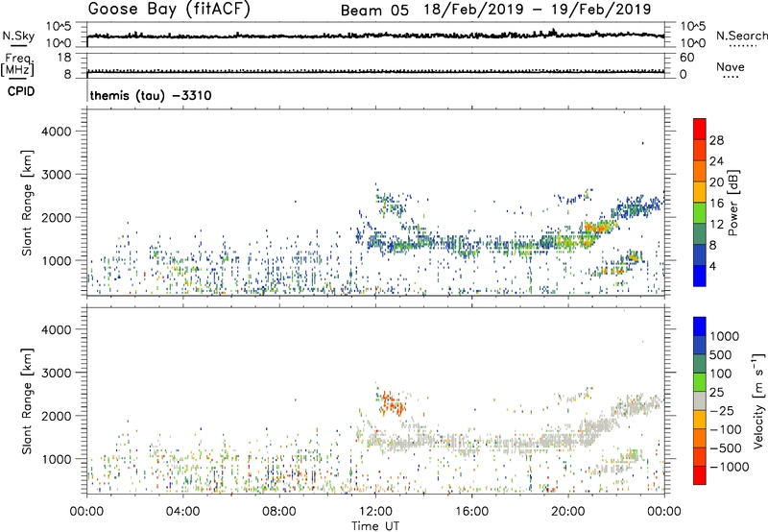Click the orange-red velocity cluster near 12:30
This screenshot has height=532, width=768.
pos(392,403)
